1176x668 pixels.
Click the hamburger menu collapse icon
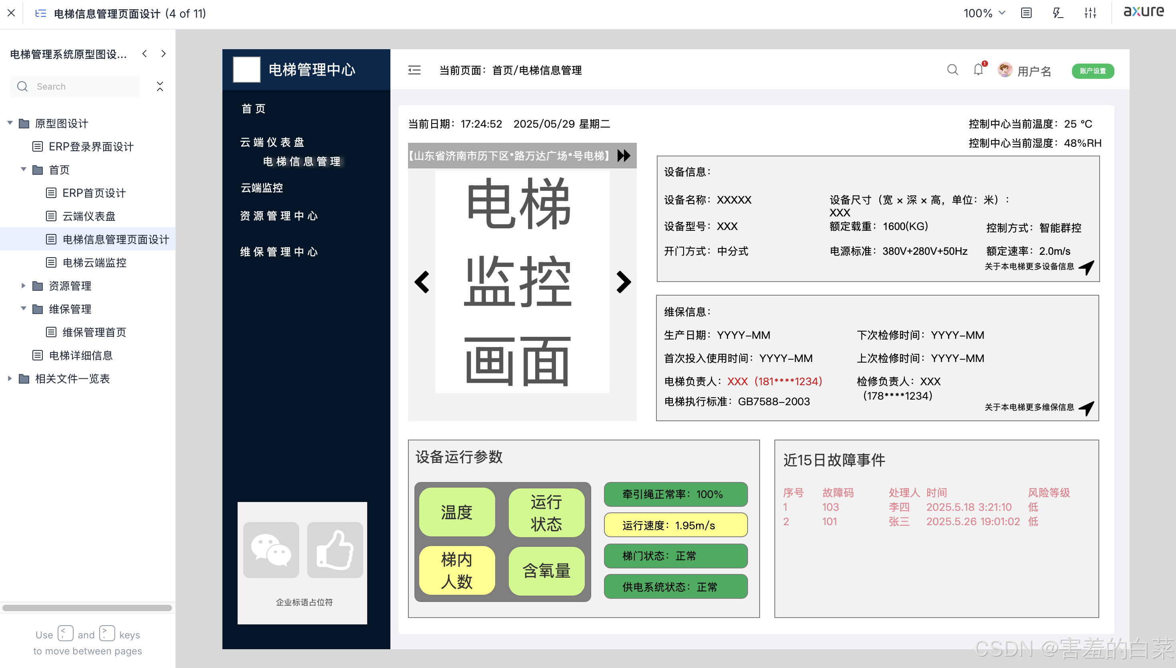(x=414, y=70)
